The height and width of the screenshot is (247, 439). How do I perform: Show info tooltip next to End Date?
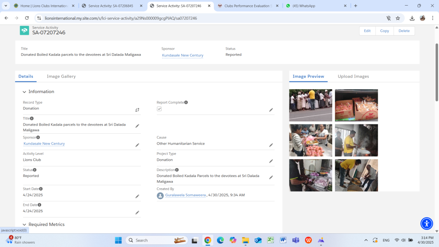point(39,205)
